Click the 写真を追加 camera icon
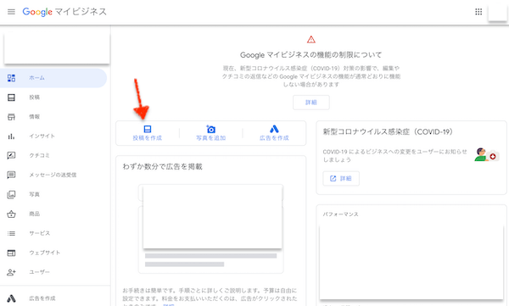This screenshot has height=306, width=509. (210, 129)
